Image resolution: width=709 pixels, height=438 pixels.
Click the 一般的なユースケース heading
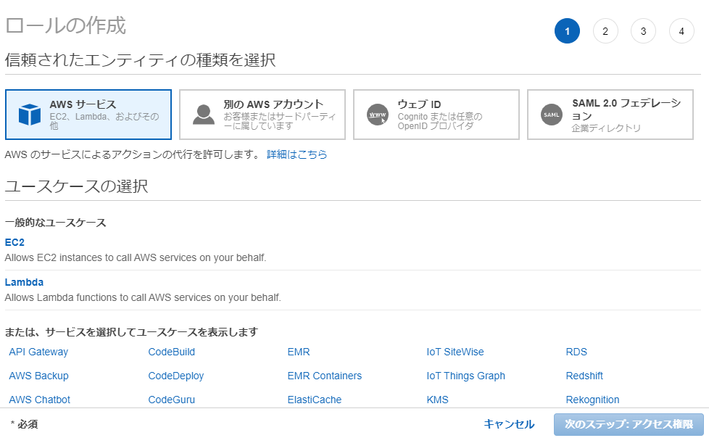pos(56,223)
